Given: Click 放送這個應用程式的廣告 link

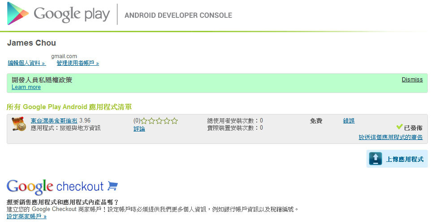Looking at the screenshot, I should click(x=391, y=137).
